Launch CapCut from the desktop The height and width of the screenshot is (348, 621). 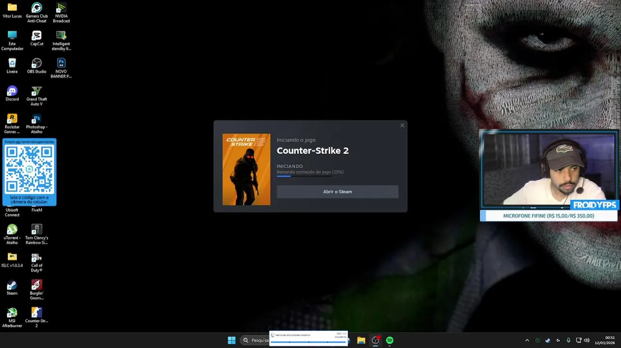37,38
